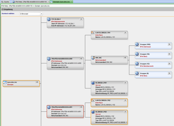Collapse the lyon.dnc.inc domain node
The width and height of the screenshot is (174, 126).
click(37, 82)
